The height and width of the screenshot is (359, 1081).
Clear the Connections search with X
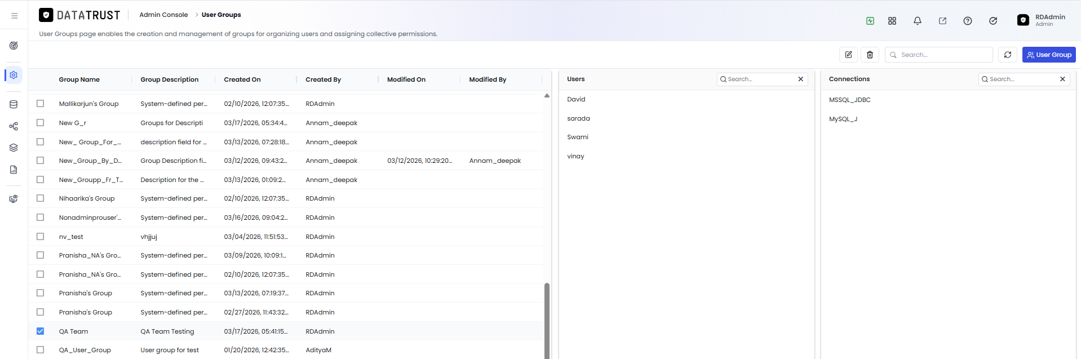1062,79
